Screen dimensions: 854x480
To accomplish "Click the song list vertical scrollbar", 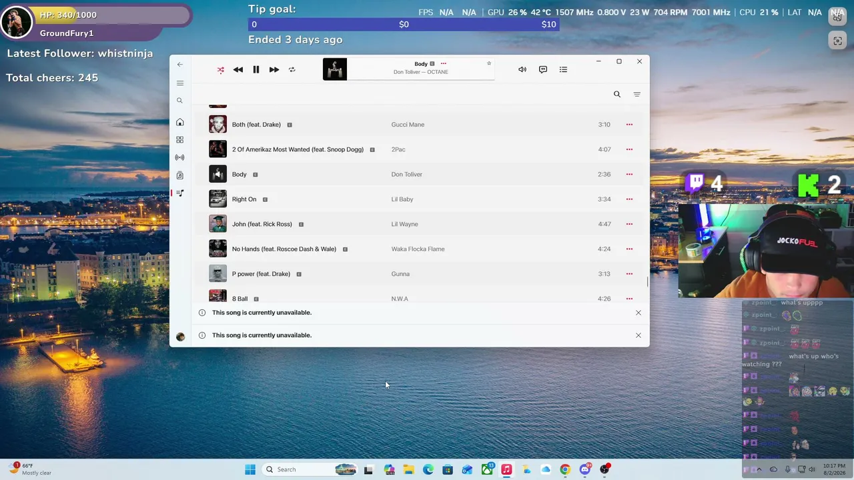I will (647, 281).
